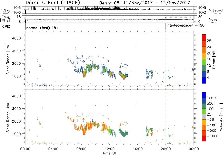This screenshot has width=224, height=155.
Task: Click 'Slant Range [km]' label of power panel
Action: pos(8,59)
